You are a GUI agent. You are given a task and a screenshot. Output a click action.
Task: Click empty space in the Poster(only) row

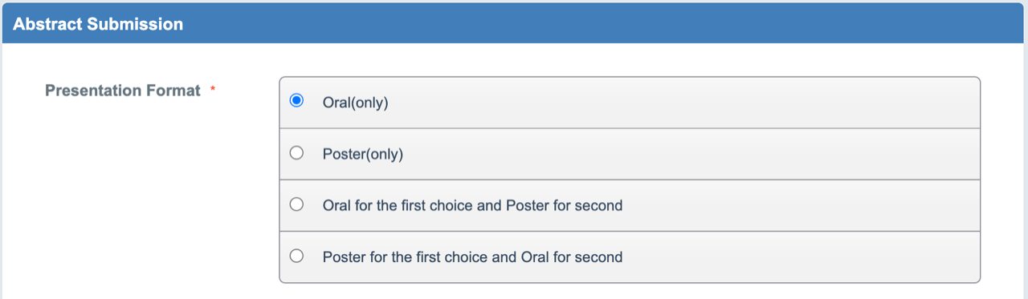(x=691, y=154)
